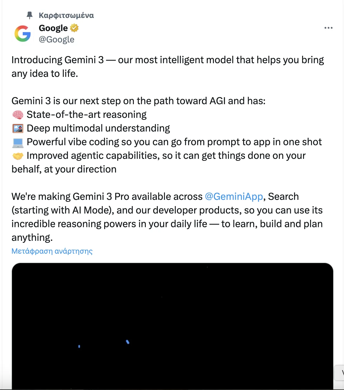The image size is (344, 390).
Task: Open the @GeminiApp mention link
Action: (x=234, y=196)
